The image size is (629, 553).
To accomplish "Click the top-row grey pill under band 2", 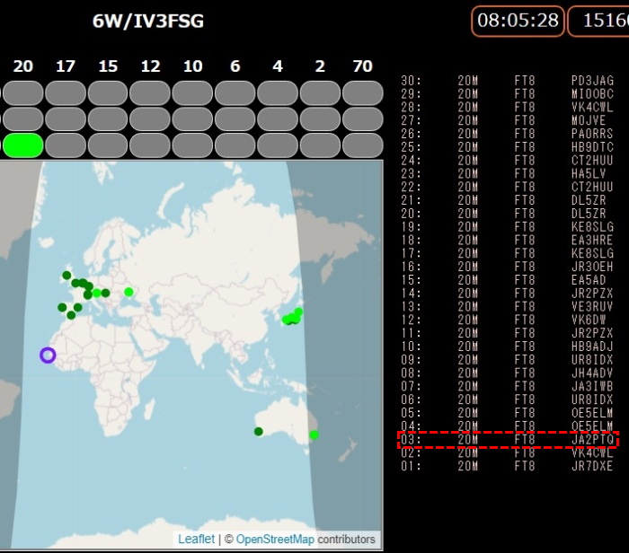I will click(x=320, y=93).
